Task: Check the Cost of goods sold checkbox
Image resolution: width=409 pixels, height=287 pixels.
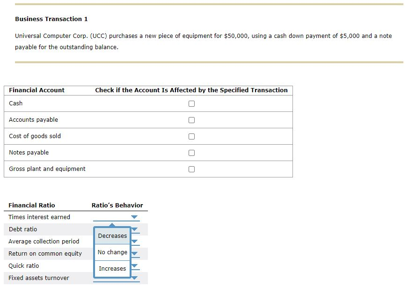Action: coord(191,136)
